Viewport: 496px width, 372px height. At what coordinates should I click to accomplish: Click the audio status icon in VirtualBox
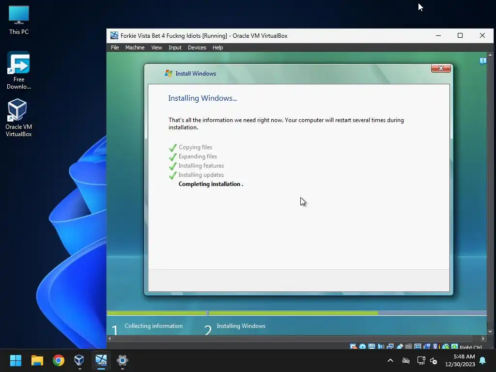(x=381, y=346)
